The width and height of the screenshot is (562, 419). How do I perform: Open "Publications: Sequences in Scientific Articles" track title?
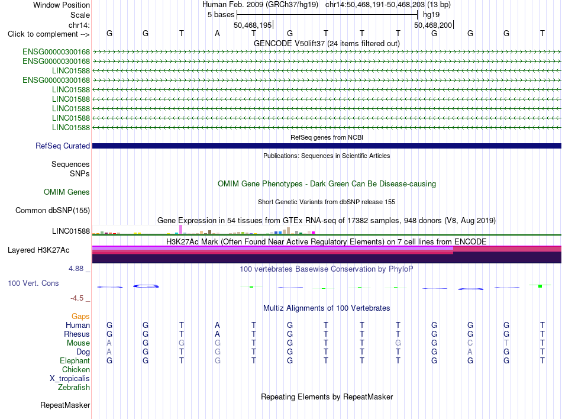[327, 156]
